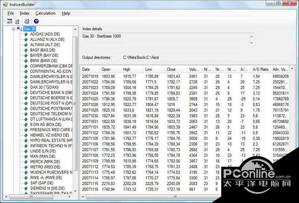Select the row dated 20071101

(x=185, y=127)
